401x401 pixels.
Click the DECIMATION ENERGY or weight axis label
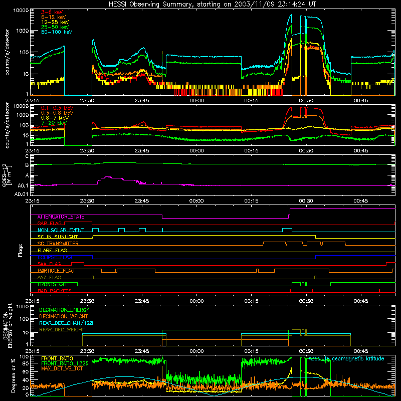click(8, 326)
